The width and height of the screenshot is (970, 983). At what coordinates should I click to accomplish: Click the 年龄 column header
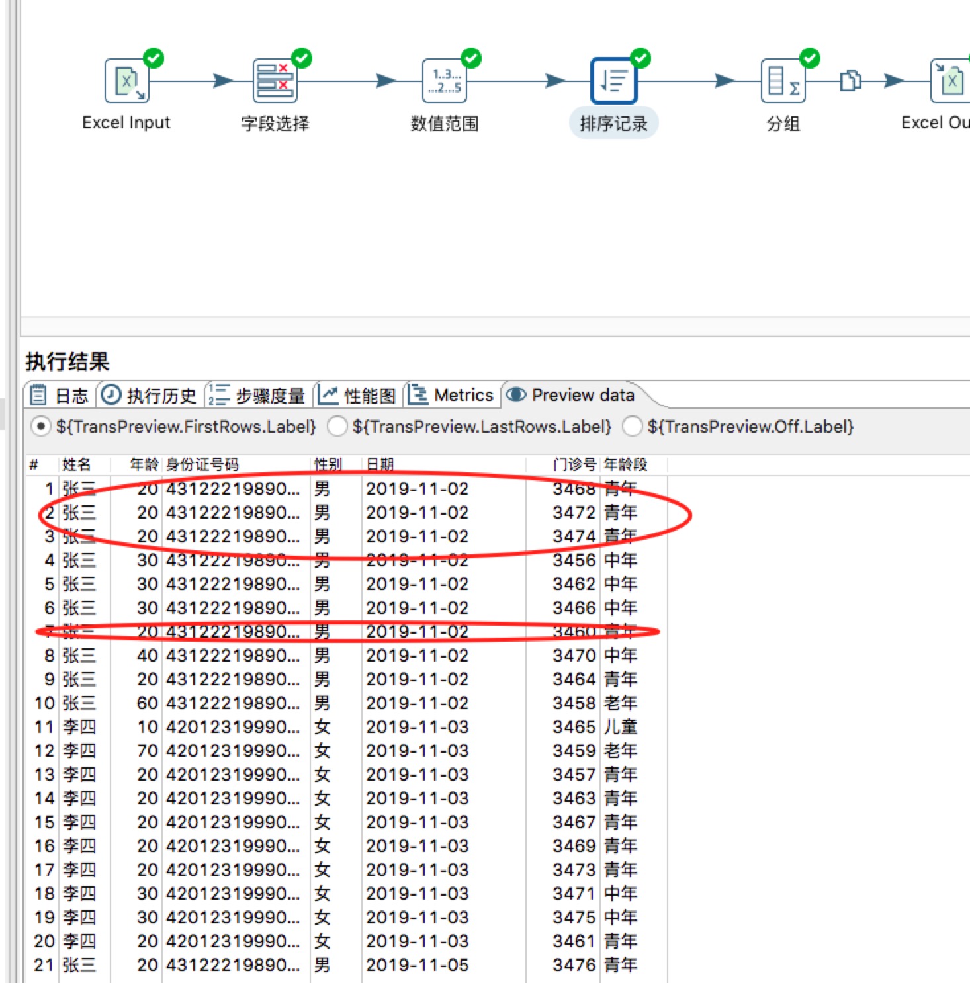click(144, 464)
